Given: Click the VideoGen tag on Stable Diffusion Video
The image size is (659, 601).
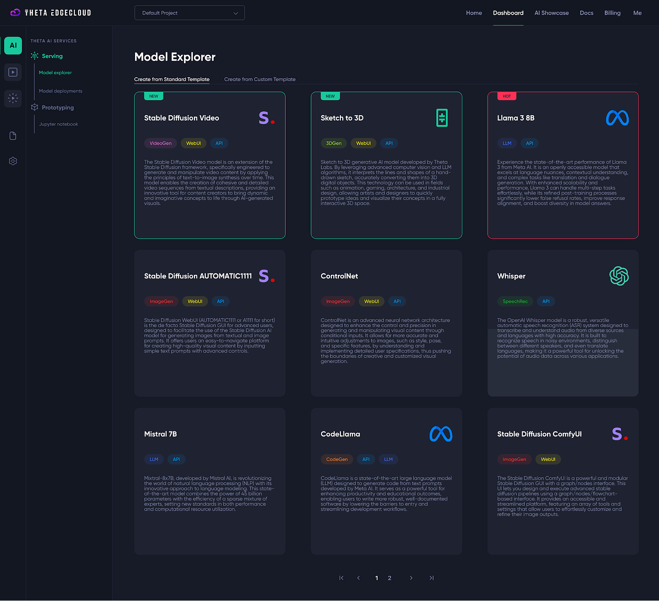Looking at the screenshot, I should click(161, 143).
